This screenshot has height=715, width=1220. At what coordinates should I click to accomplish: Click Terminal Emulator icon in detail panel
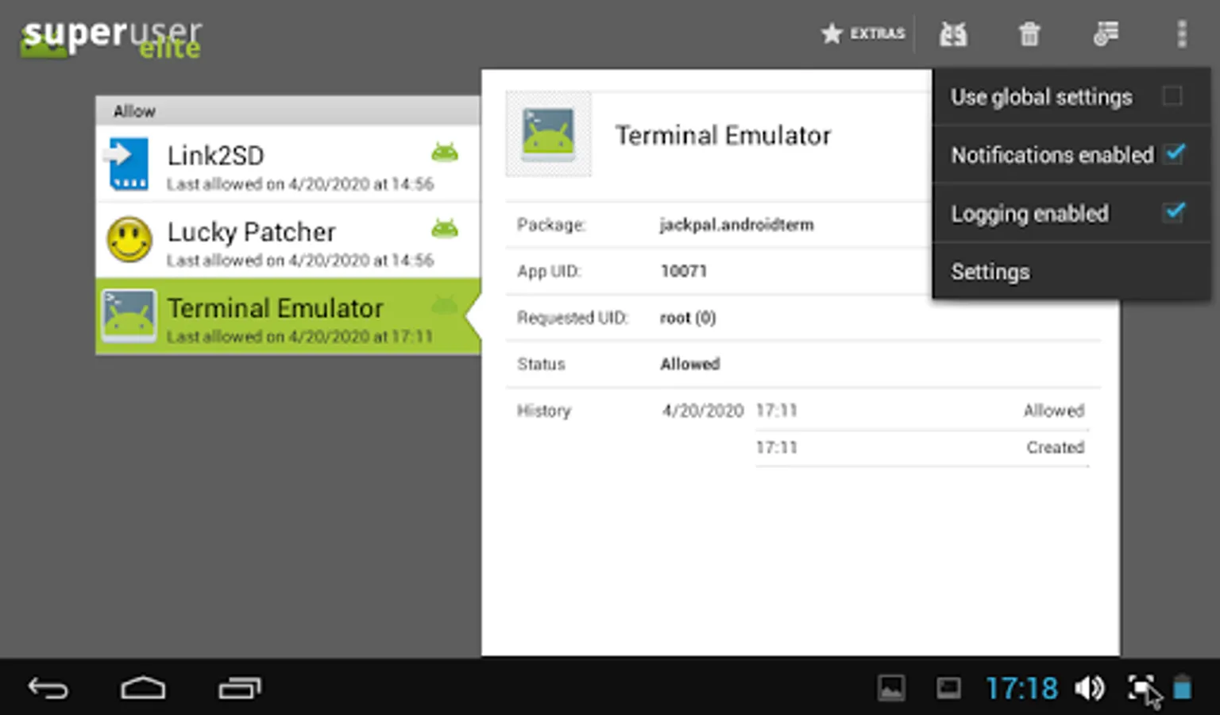[548, 134]
